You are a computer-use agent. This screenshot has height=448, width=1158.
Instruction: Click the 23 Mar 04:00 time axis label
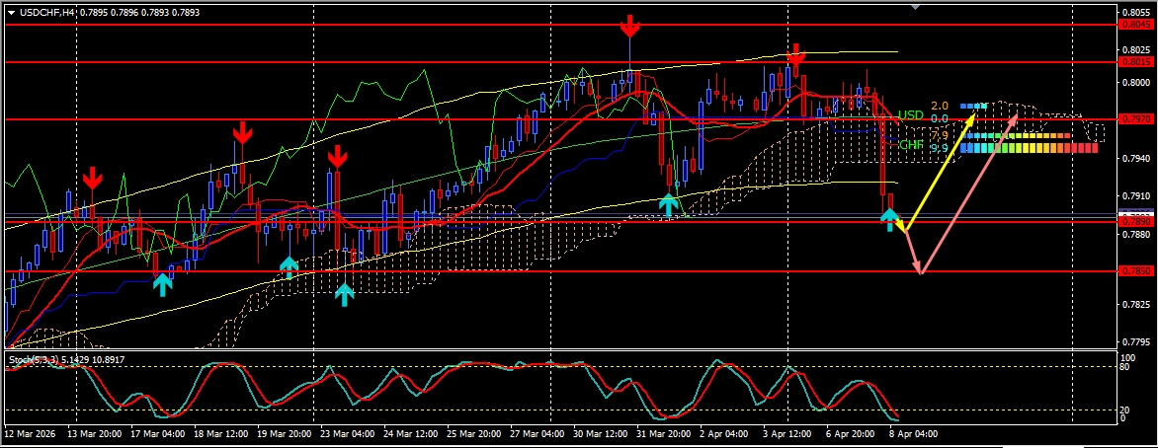[347, 435]
